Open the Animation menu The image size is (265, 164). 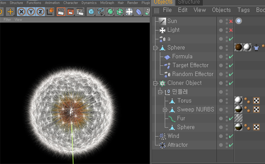pyautogui.click(x=52, y=3)
